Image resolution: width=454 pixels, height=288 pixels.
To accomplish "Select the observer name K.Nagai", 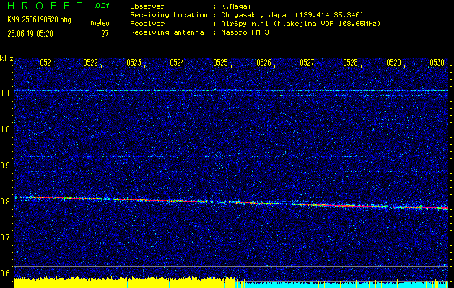I will (x=237, y=6).
